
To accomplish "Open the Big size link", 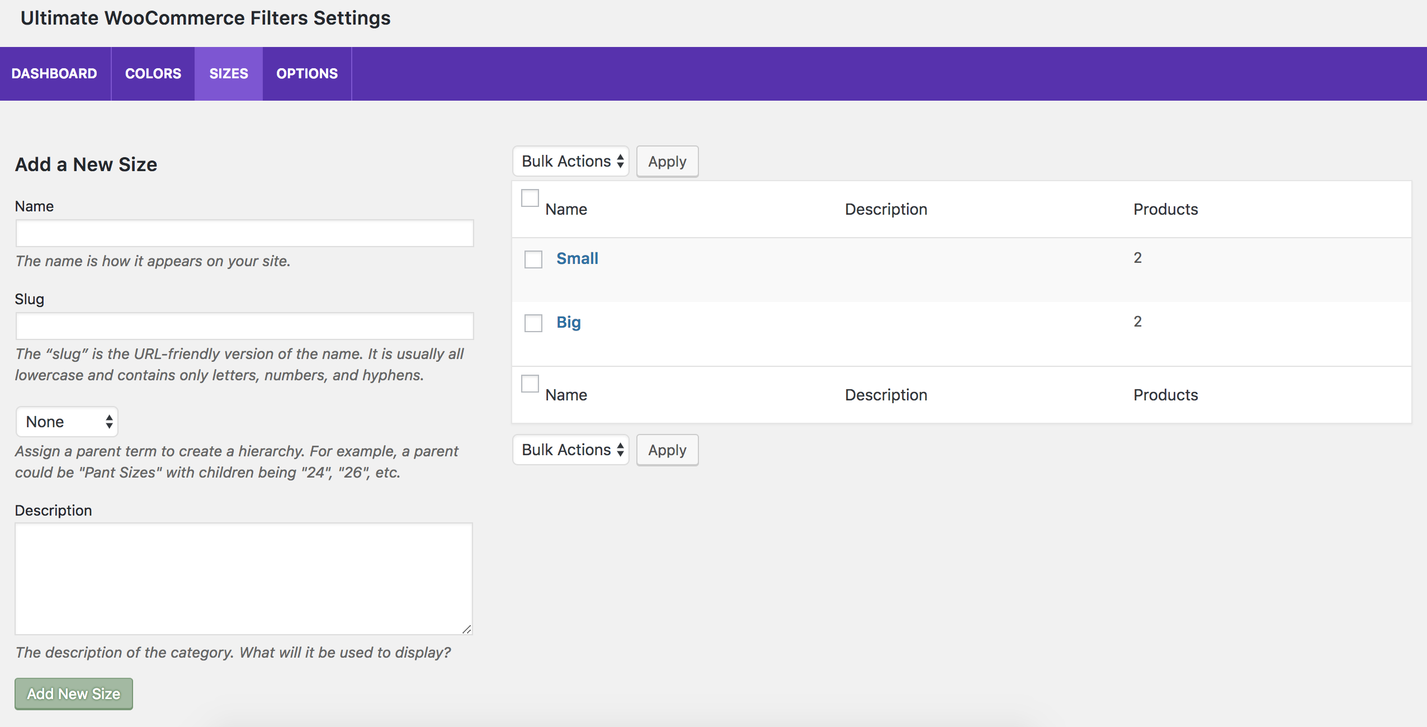I will click(x=569, y=322).
